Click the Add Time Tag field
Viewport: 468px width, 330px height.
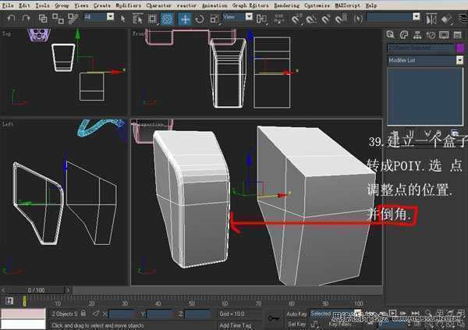[x=236, y=325]
